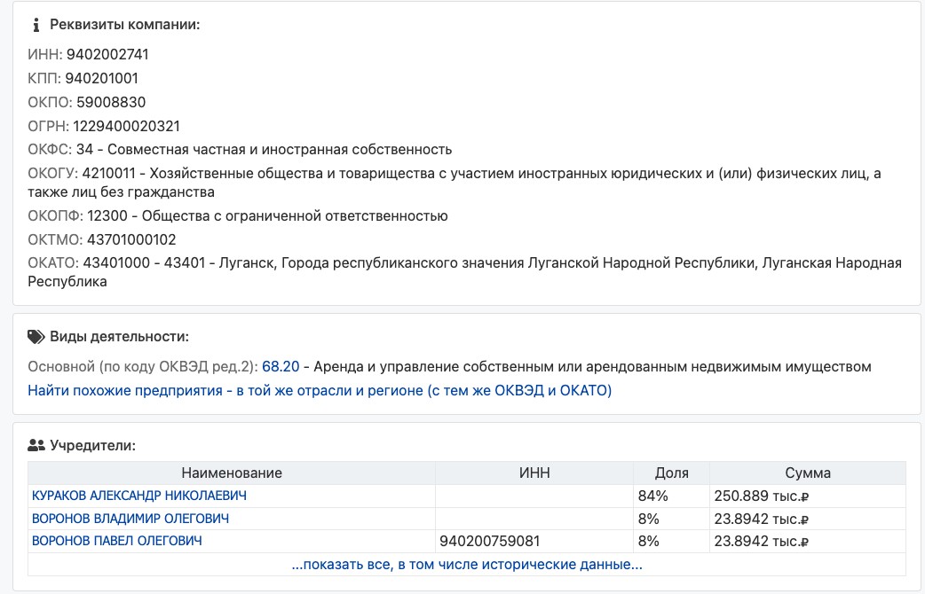Viewport: 925px width, 594px height.
Task: Click the ОКПО value 59008830
Action: 111,102
